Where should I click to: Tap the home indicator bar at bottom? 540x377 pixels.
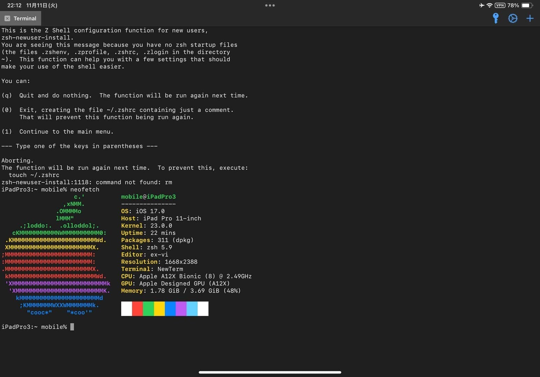[x=270, y=372]
